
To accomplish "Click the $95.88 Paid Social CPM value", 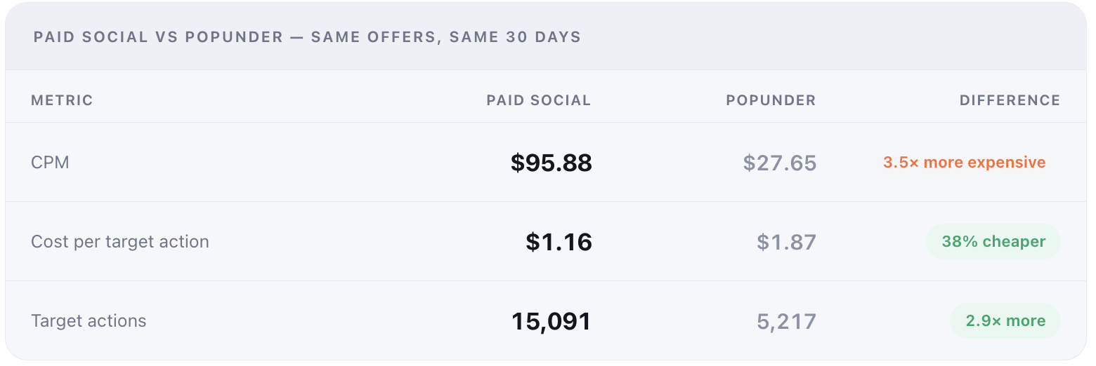I will coord(552,163).
